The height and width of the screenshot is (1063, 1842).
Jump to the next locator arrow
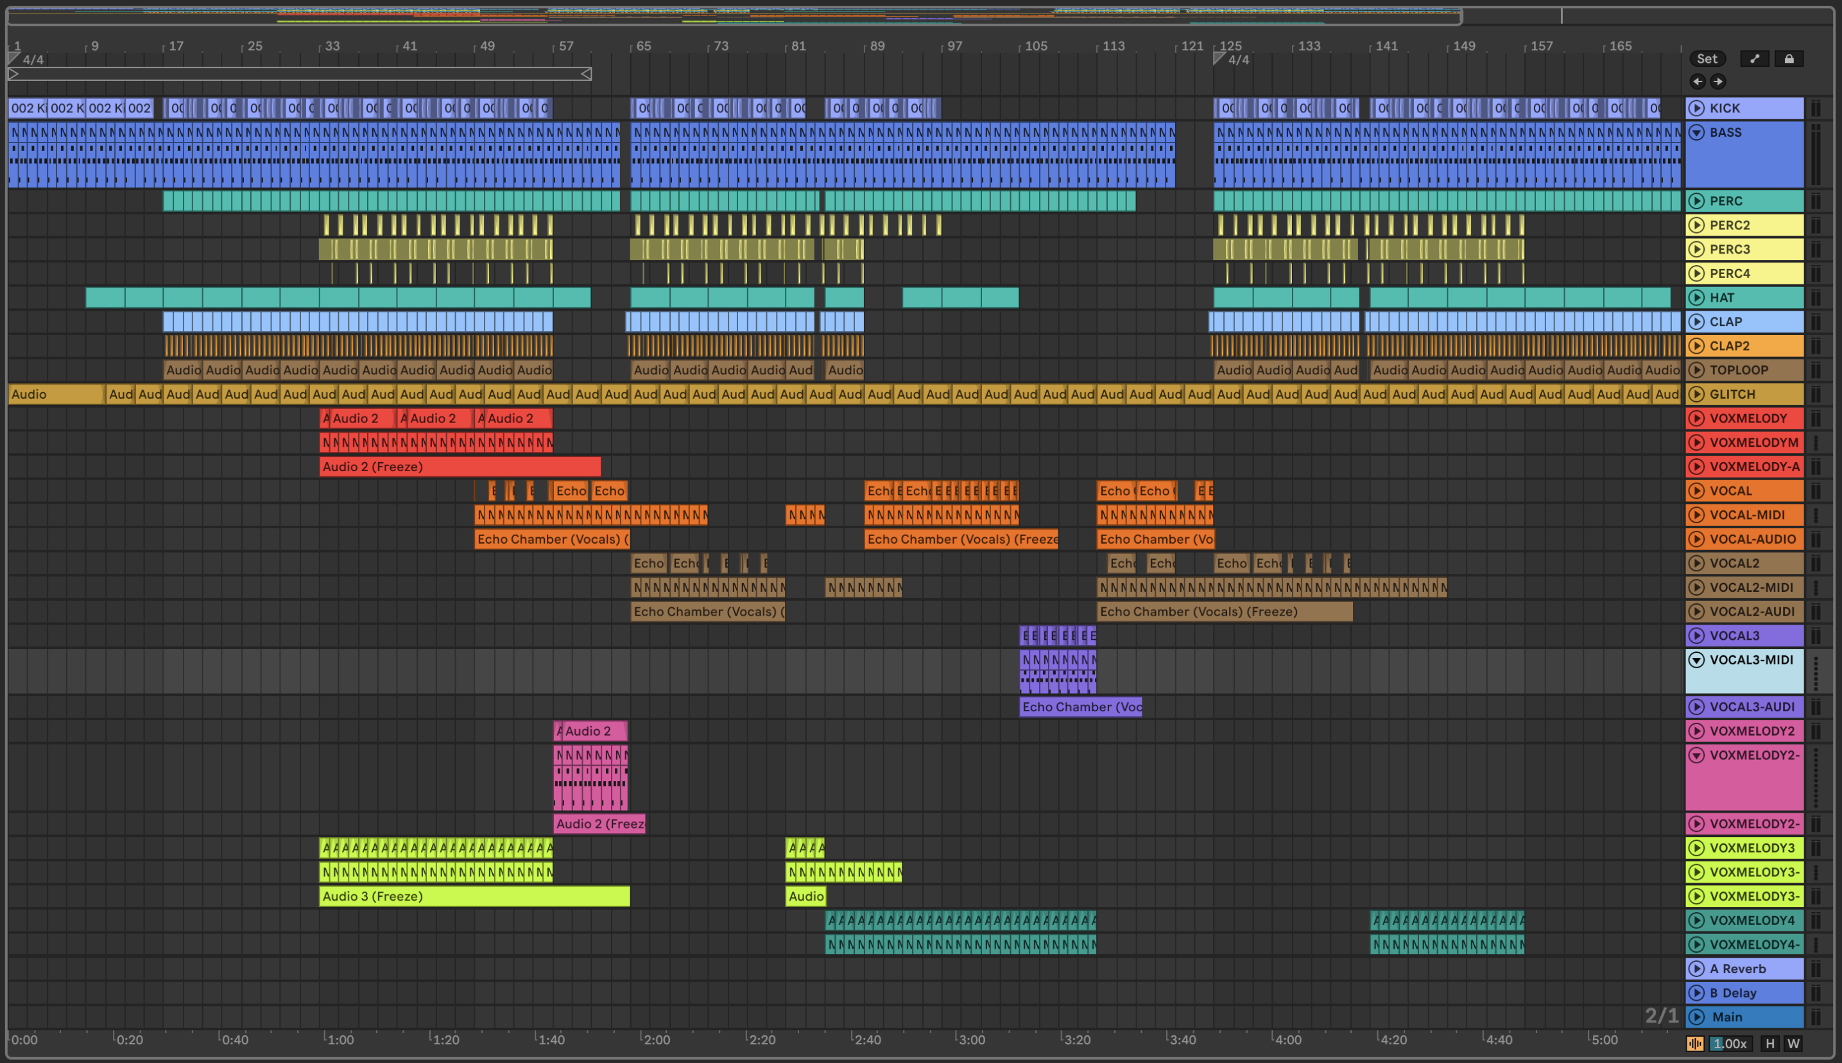pos(1718,81)
